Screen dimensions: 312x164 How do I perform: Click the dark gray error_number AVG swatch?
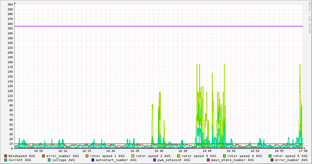tap(272, 160)
